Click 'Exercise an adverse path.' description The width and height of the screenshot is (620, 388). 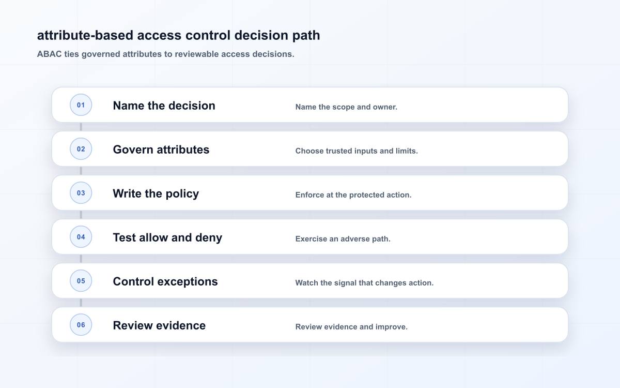(x=343, y=239)
